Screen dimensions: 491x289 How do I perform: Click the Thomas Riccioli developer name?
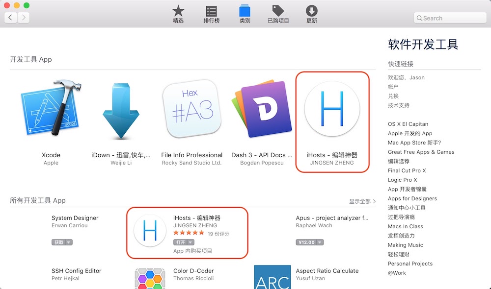(x=193, y=278)
